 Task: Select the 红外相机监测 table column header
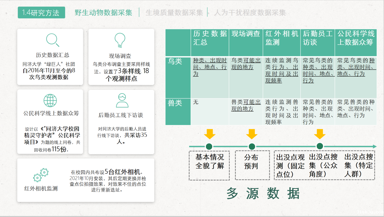(x=281, y=38)
